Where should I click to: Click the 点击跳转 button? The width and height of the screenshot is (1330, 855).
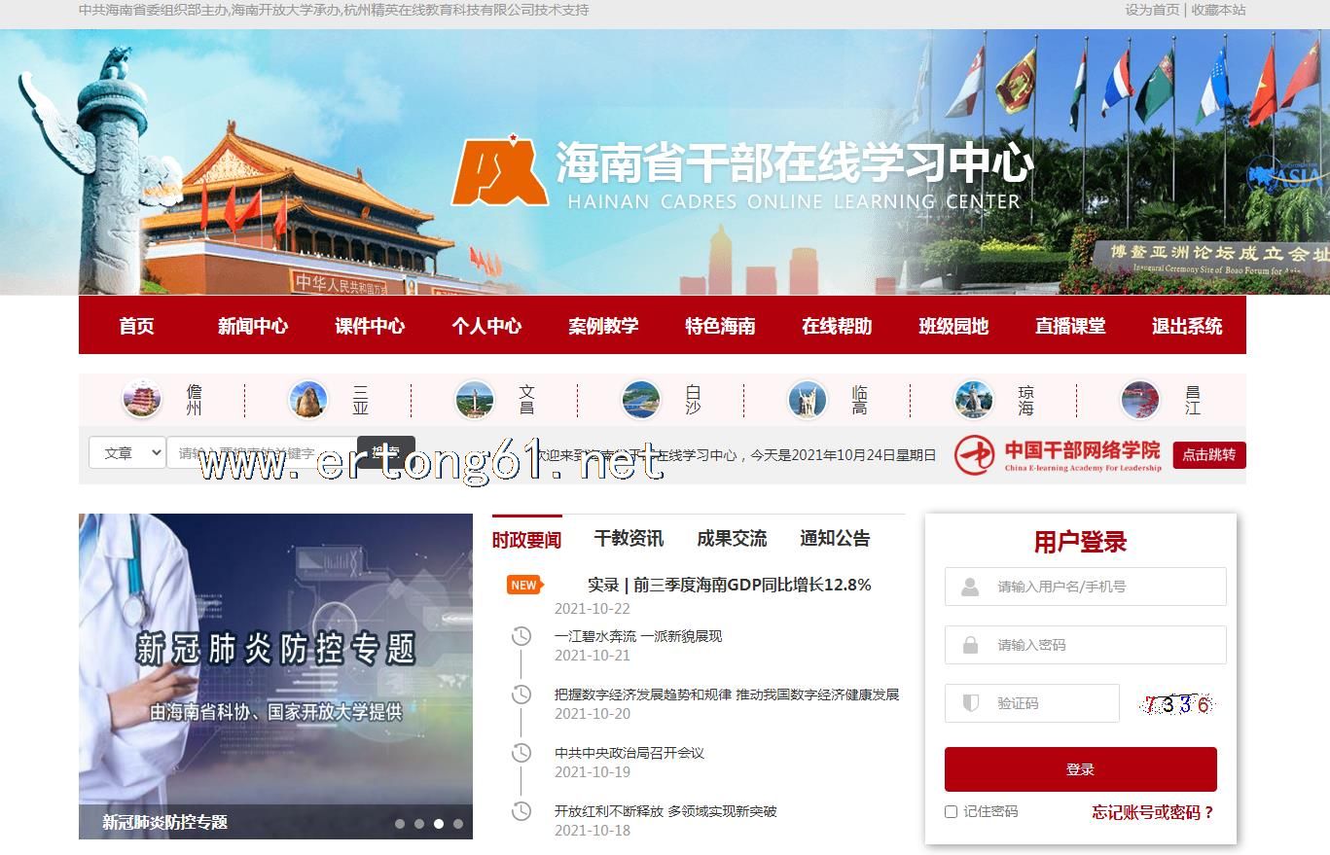tap(1208, 455)
